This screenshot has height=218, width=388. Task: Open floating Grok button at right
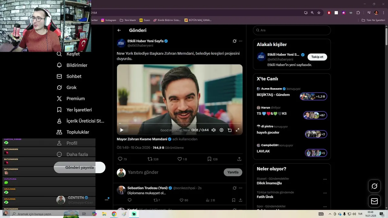pyautogui.click(x=374, y=186)
